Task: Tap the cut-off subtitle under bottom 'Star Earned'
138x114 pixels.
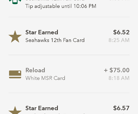Action: 55,113
